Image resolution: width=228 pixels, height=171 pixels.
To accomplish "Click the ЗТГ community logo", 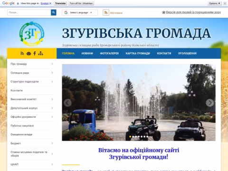I will pos(32,34).
